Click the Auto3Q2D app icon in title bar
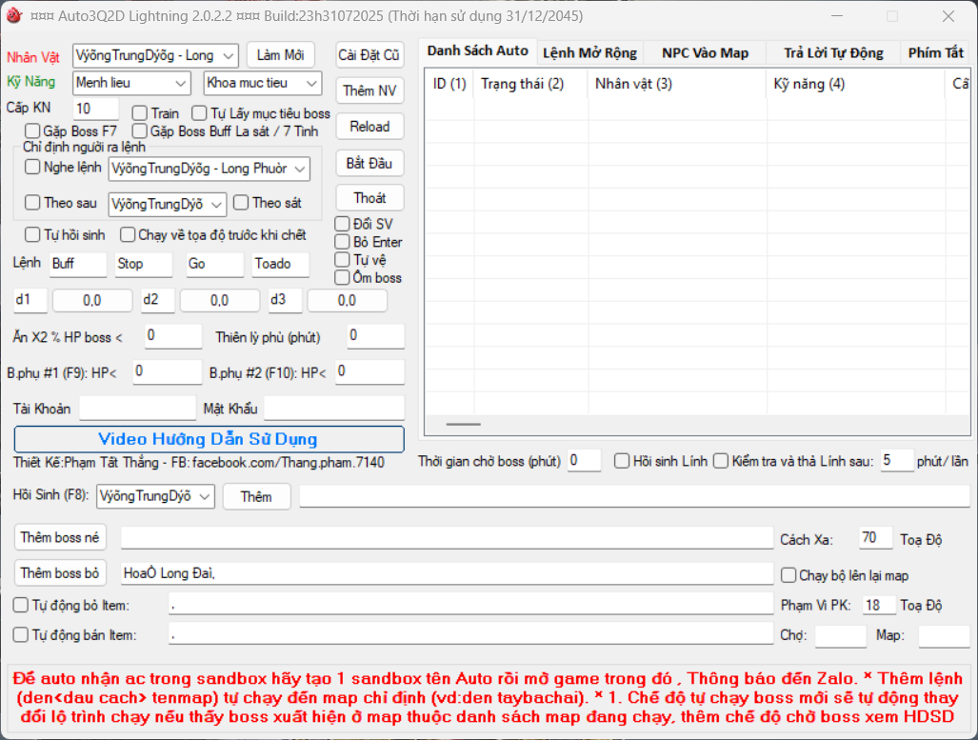This screenshot has height=740, width=978. coord(13,16)
